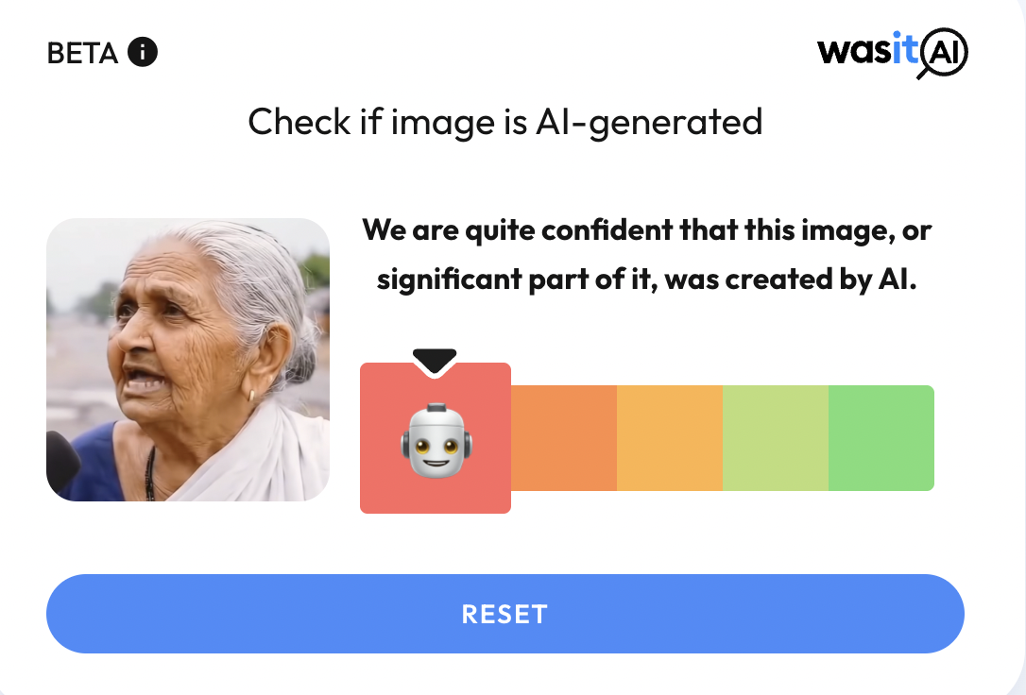
Task: Click the 'was created by AI.' text line
Action: click(791, 280)
